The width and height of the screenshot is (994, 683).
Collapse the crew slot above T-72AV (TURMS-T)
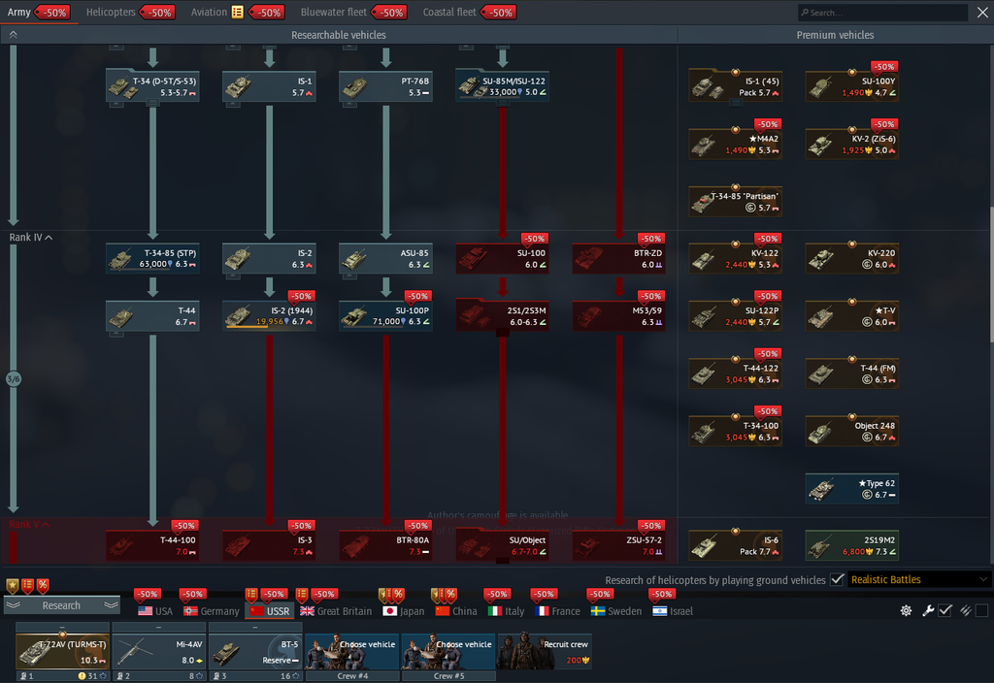tap(62, 628)
